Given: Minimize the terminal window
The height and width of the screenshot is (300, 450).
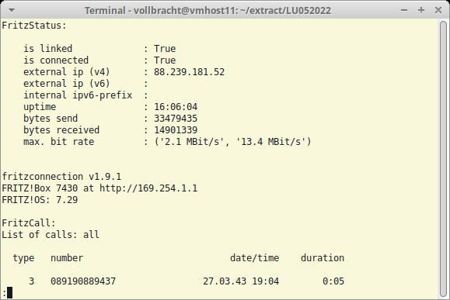Looking at the screenshot, I should tap(404, 10).
